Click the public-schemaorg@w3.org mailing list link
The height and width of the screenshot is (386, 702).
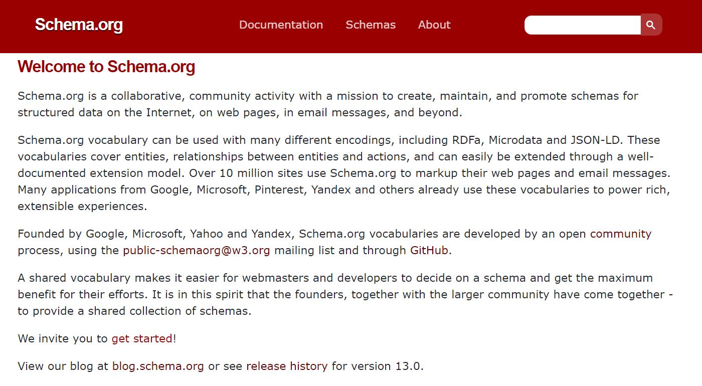(x=196, y=250)
